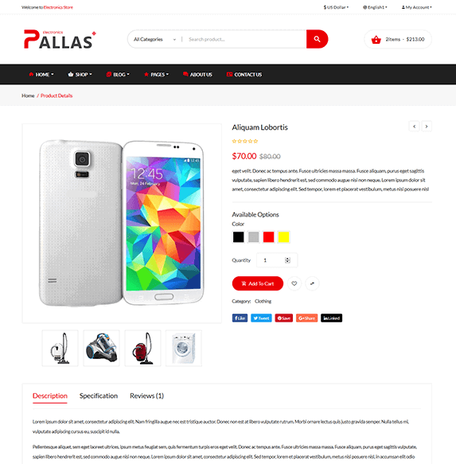Add product to wishlist heart icon
The width and height of the screenshot is (456, 464).
(x=294, y=283)
